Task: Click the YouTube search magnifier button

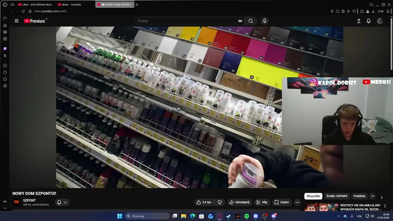Action: pos(251,21)
